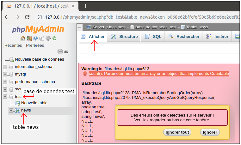The image size is (241, 145).
Task: Click the Nouvelle table icon
Action: [17, 103]
